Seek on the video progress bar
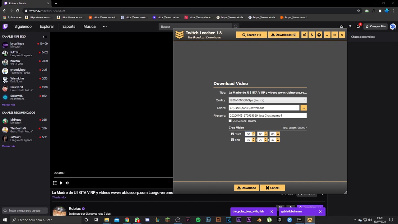Screen dimensions: 398x224 click(113, 177)
